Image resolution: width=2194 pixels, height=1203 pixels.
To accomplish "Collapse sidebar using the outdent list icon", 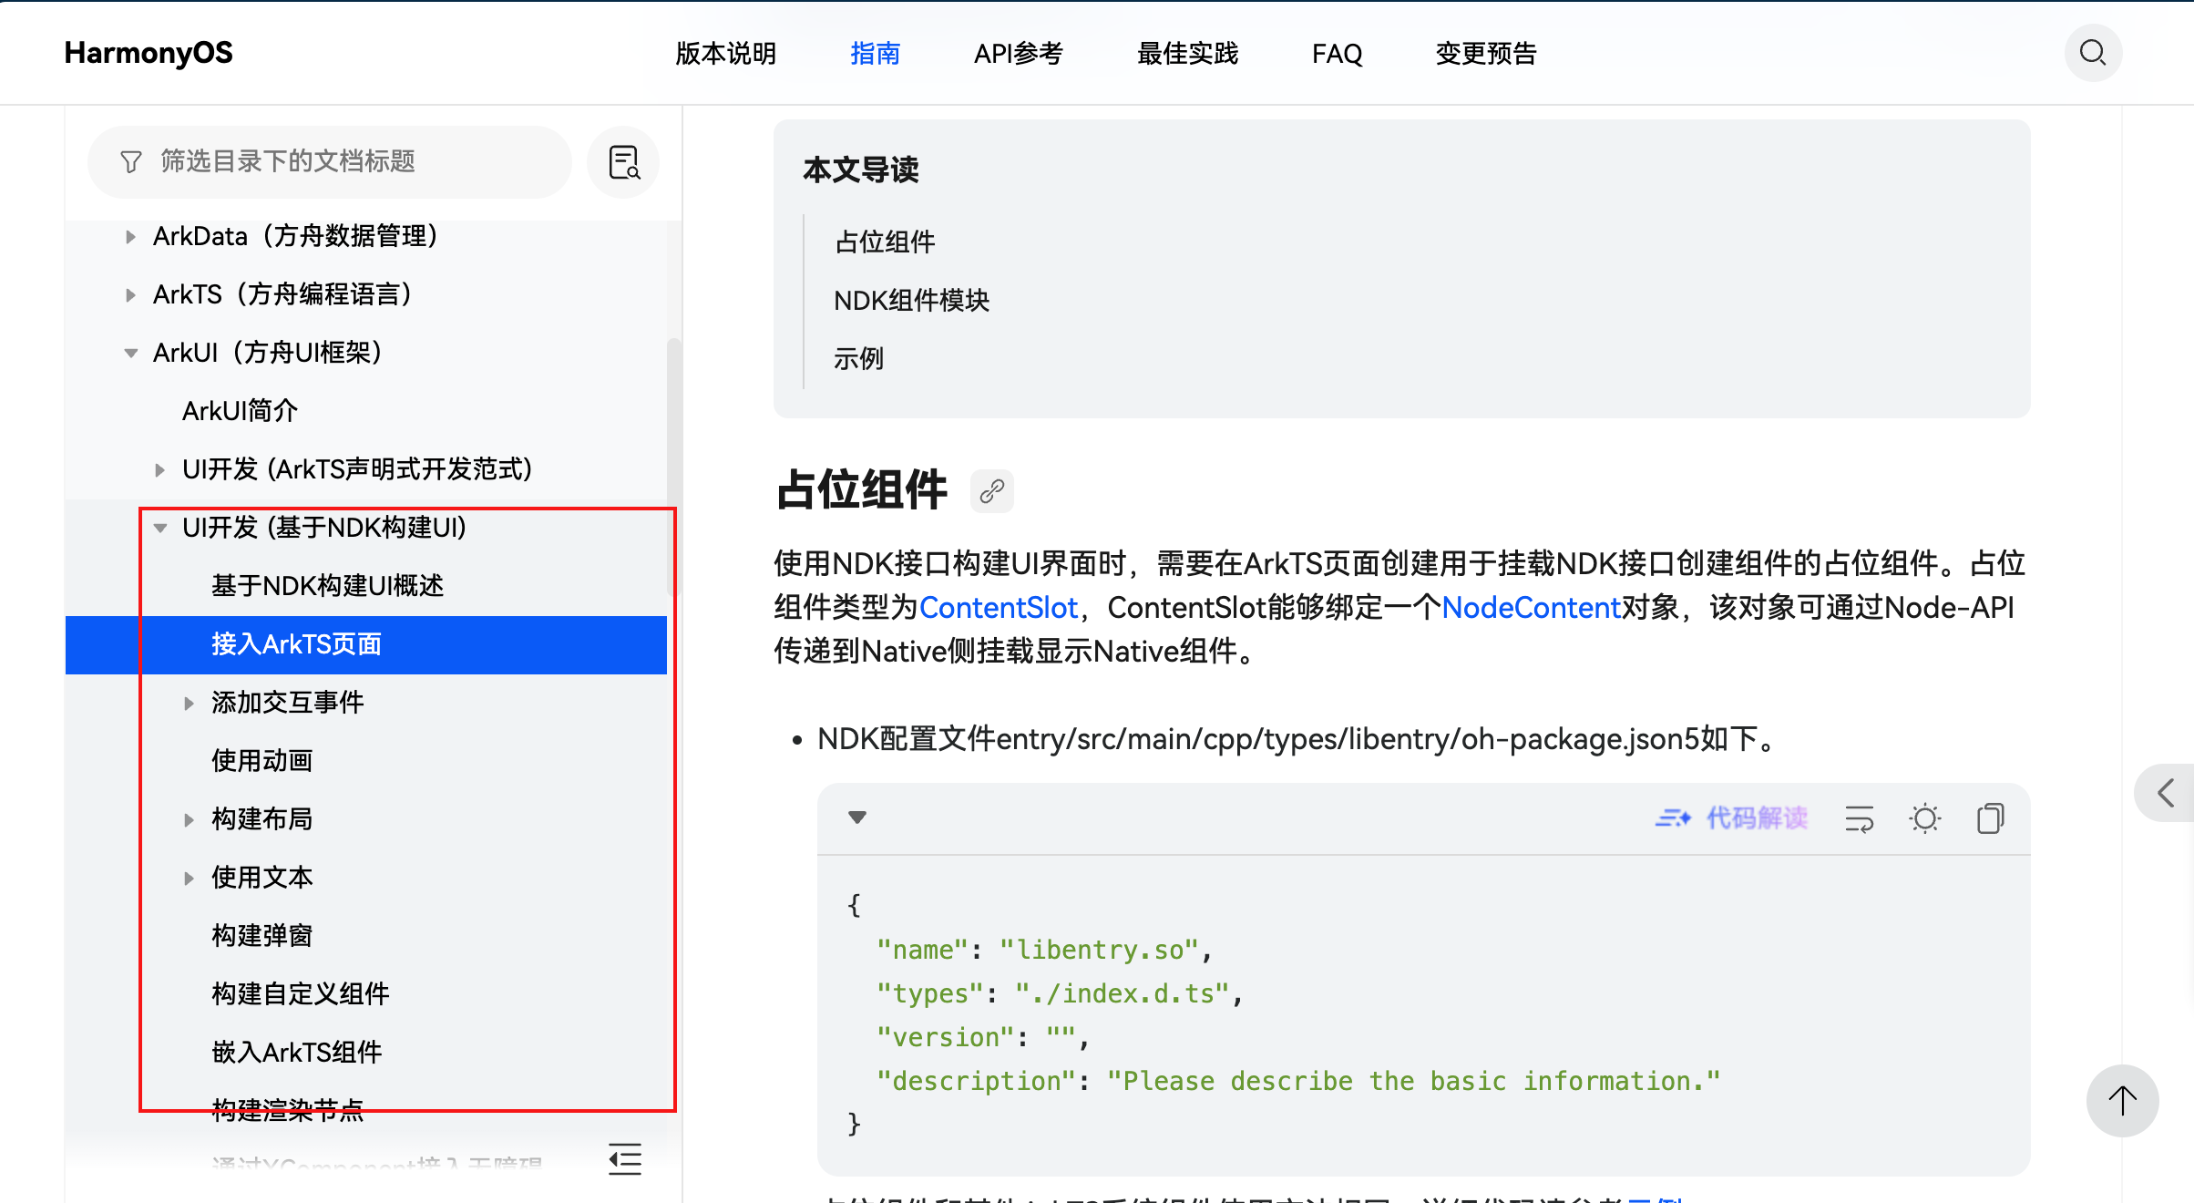I will coord(625,1158).
